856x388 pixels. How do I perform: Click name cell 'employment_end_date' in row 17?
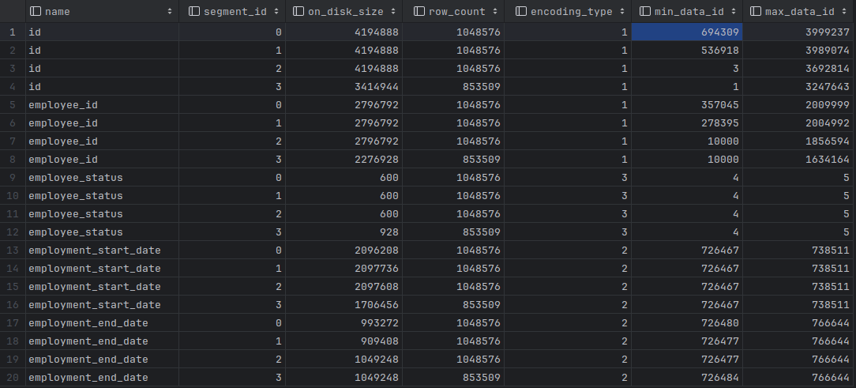(102, 323)
